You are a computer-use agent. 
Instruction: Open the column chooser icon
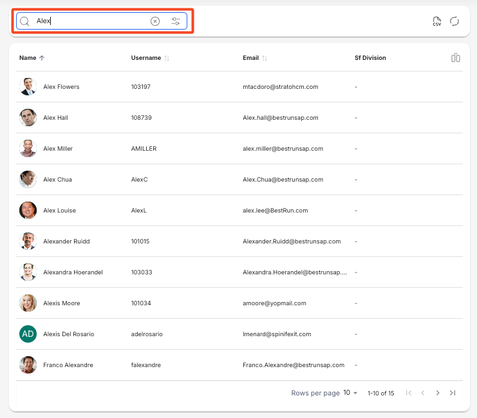tap(456, 58)
